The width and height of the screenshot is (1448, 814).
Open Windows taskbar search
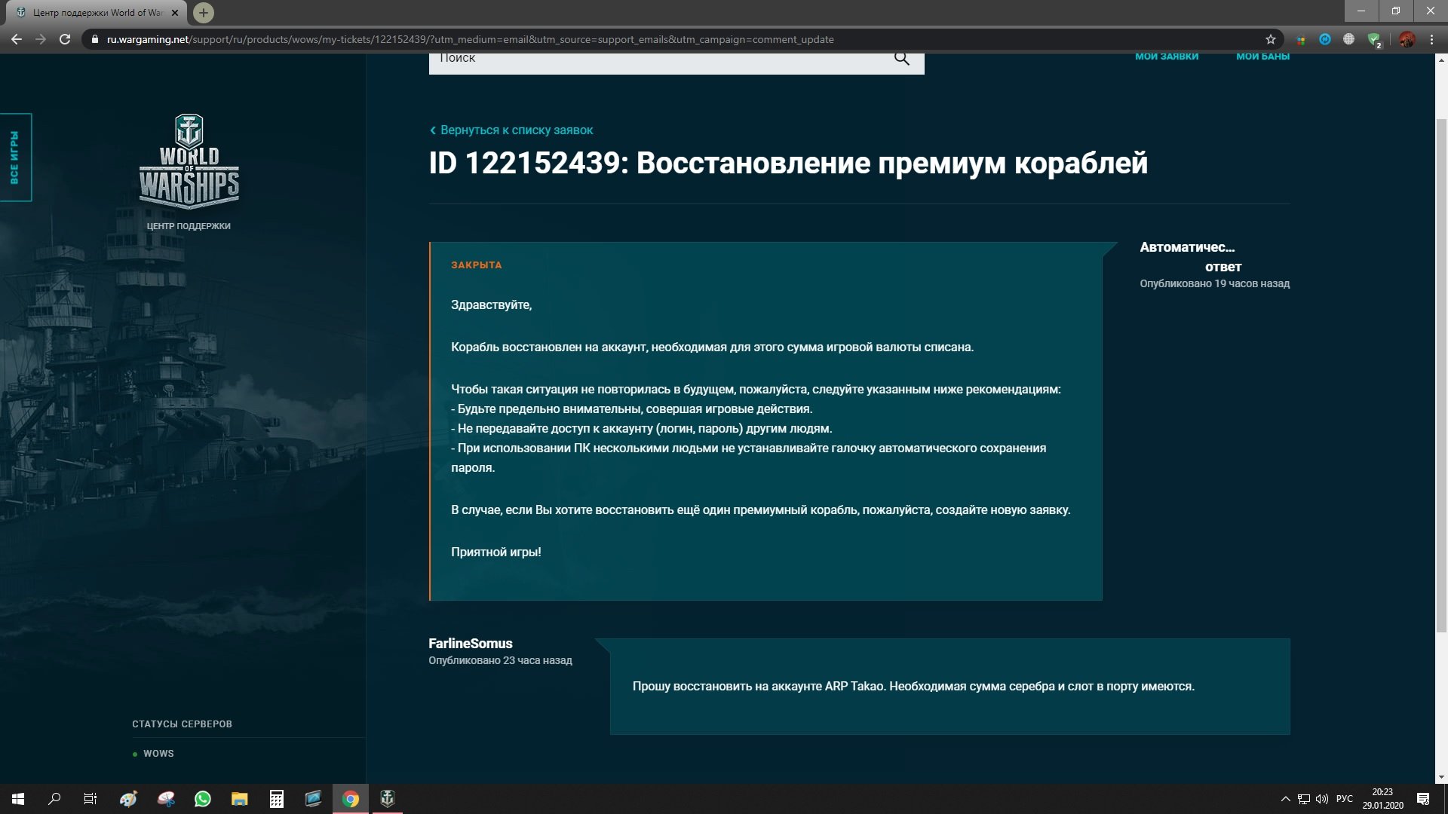pos(54,799)
